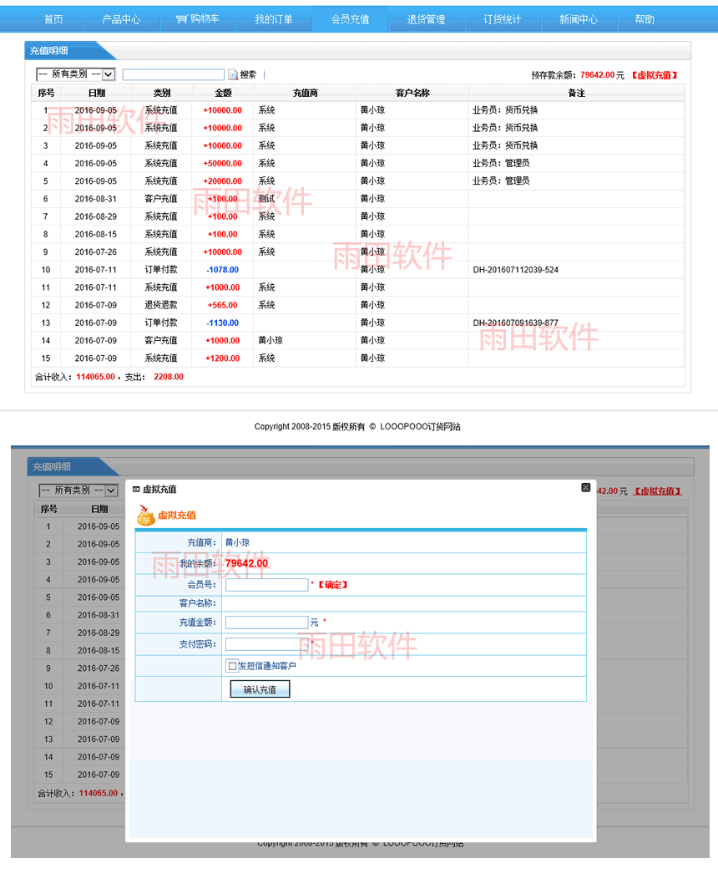Screen dimensions: 718x869
Task: Click the 79642.00 我的余额 value in dialog
Action: tap(246, 564)
